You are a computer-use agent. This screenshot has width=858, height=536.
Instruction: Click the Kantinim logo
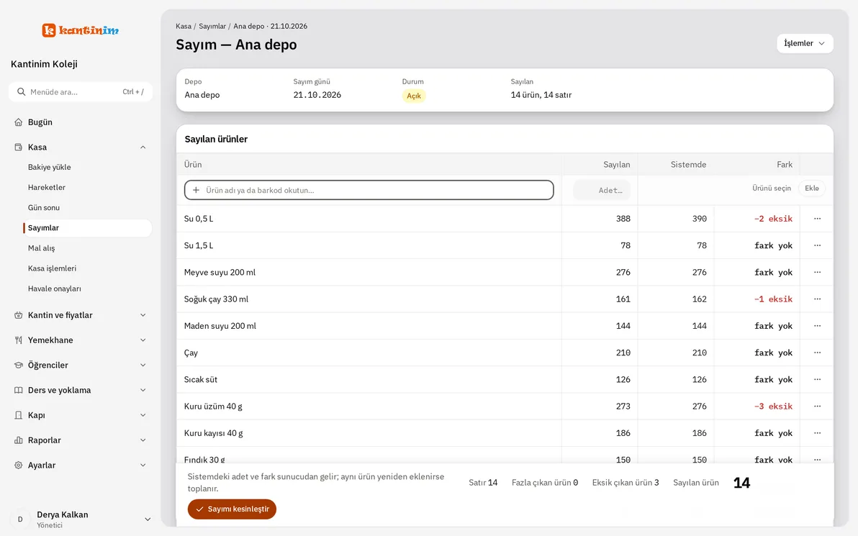(81, 30)
